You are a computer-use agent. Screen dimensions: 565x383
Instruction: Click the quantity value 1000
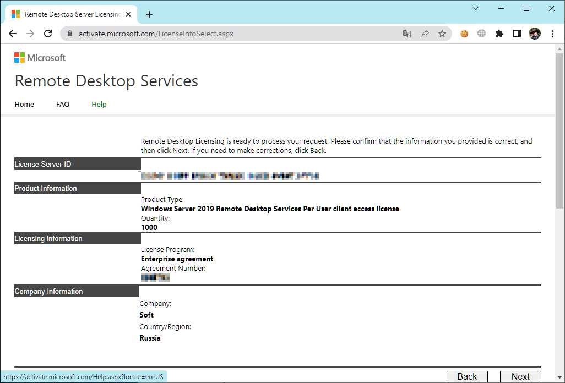149,227
